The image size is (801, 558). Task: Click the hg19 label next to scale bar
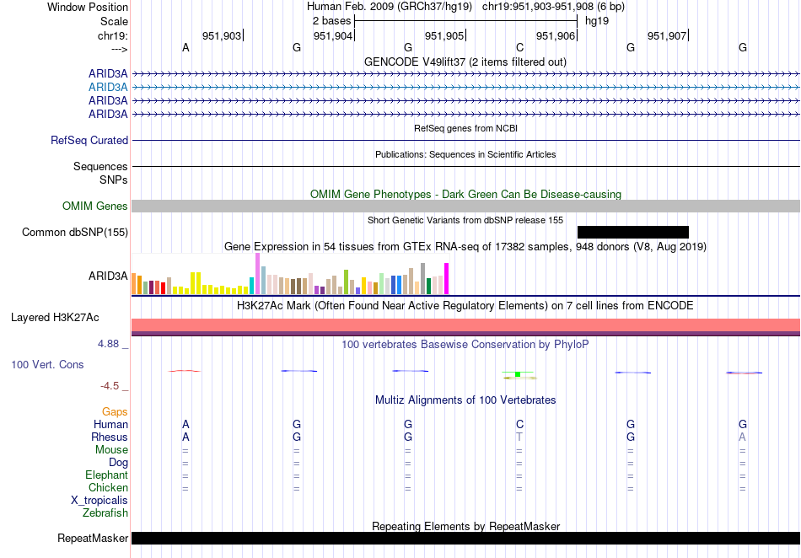click(597, 21)
